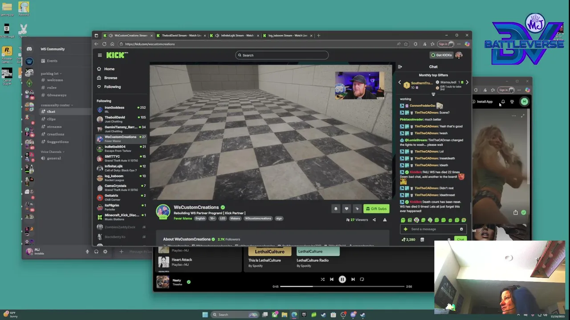Open a new browser tab

[318, 36]
